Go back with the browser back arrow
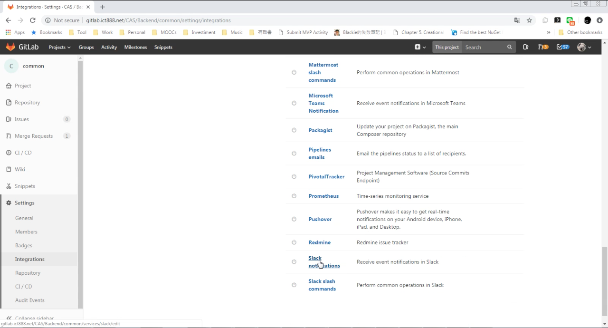Screen dimensions: 608x328 (x=8, y=20)
